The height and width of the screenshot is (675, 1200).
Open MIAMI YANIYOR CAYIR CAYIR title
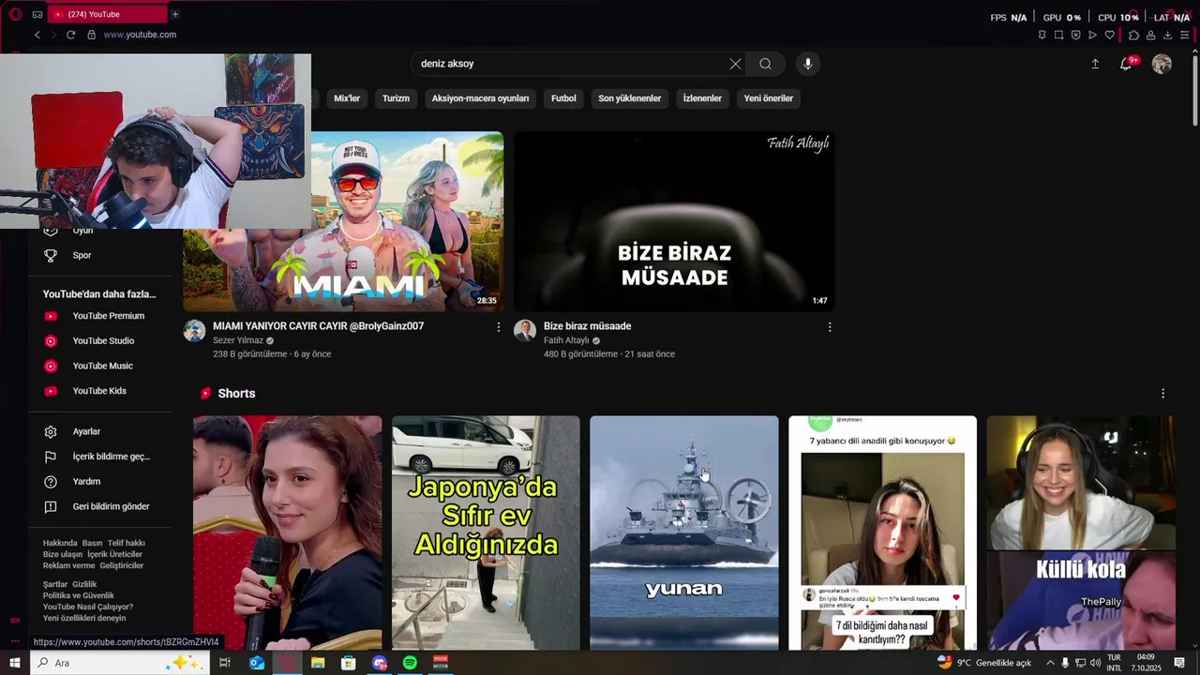click(x=318, y=326)
